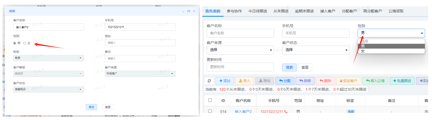
Task: Select the 男 radio button
Action: pyautogui.click(x=15, y=43)
